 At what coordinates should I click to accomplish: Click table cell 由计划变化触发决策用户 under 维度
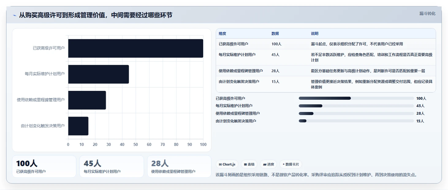click(239, 82)
